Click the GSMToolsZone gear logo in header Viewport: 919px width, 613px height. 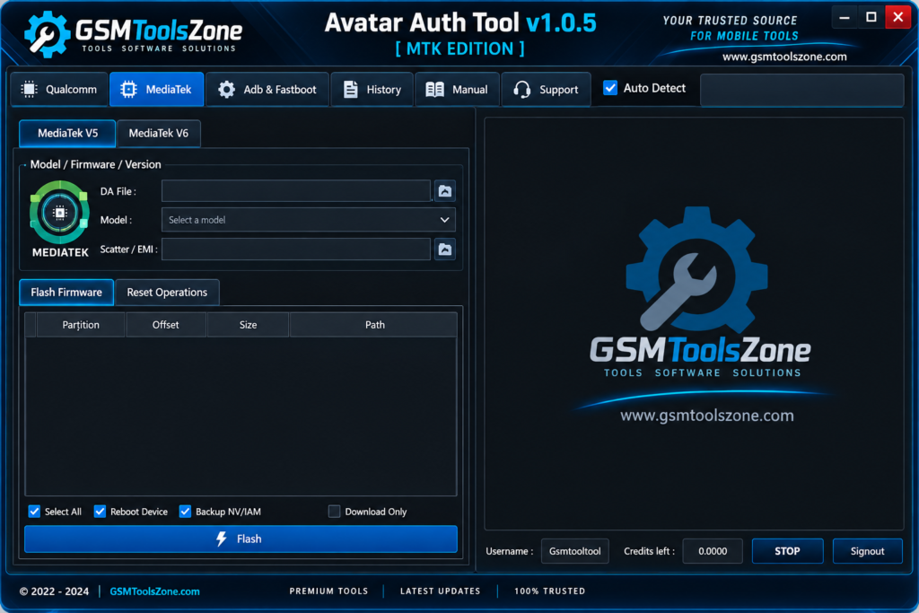click(47, 34)
